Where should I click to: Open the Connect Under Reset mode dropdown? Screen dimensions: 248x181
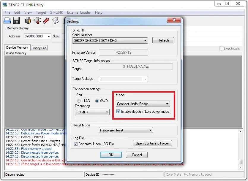pos(143,104)
